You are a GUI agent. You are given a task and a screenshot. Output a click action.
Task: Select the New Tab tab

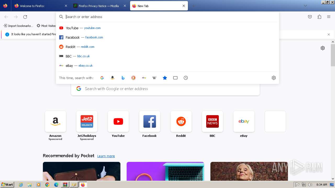pyautogui.click(x=159, y=6)
